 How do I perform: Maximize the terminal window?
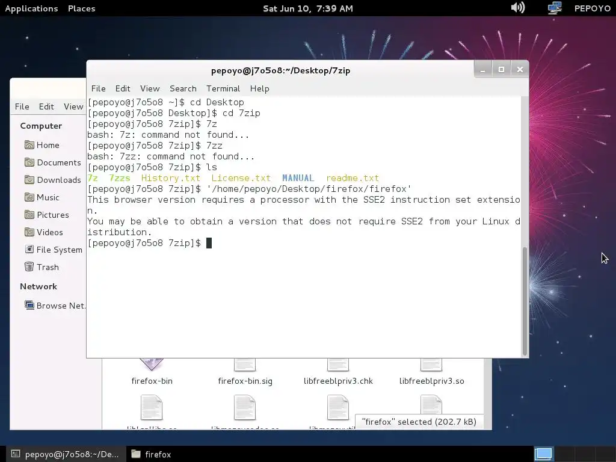[501, 70]
